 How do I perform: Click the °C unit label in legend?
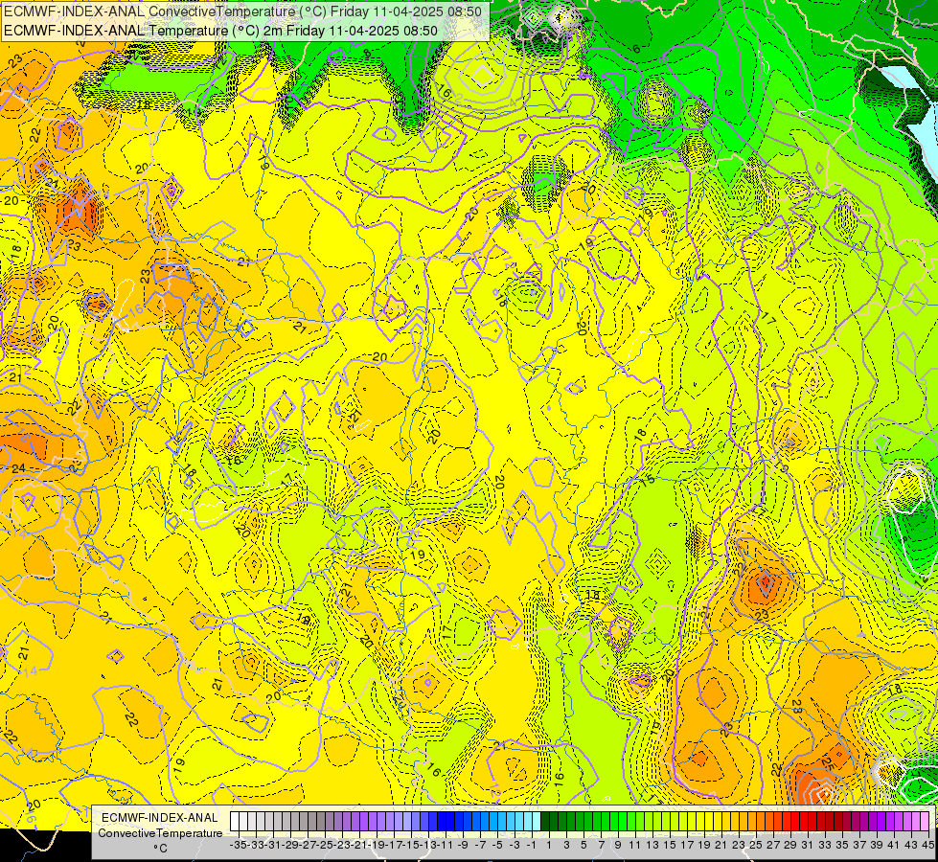(x=160, y=849)
